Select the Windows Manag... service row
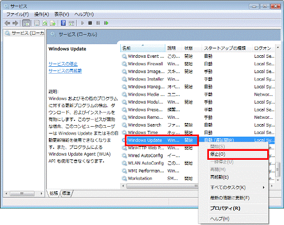284x225 pixels. click(198, 87)
